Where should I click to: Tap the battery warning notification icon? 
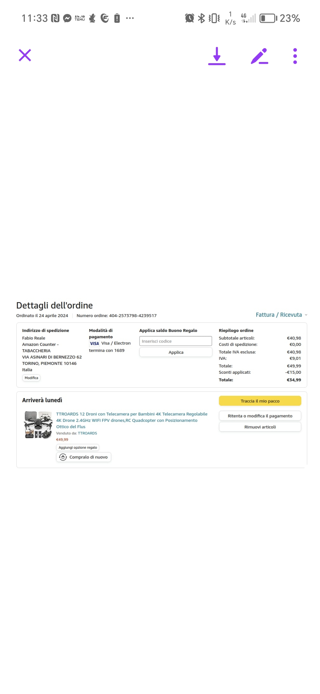point(117,18)
